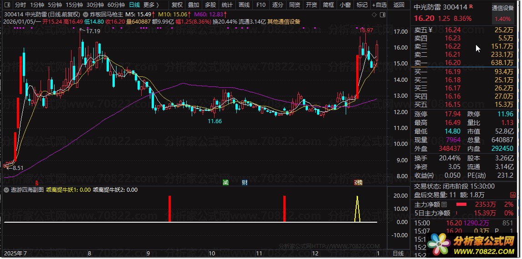
Task: Expand the 更多 periods menu
Action: (x=151, y=5)
